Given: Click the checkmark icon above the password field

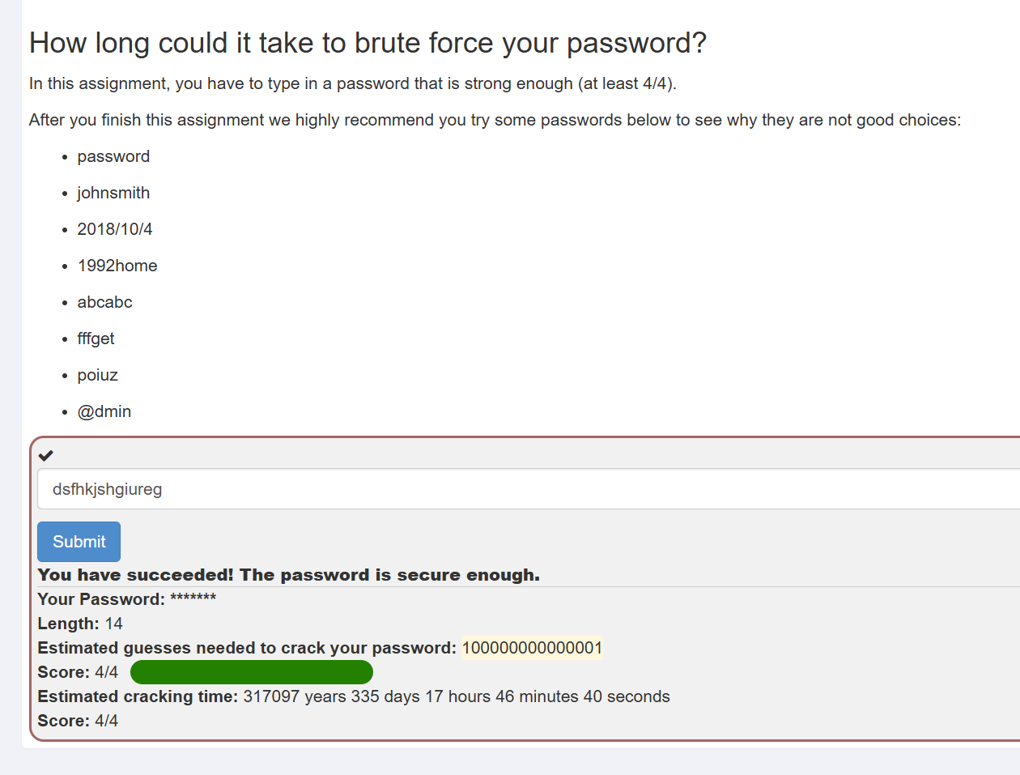Looking at the screenshot, I should tap(46, 456).
